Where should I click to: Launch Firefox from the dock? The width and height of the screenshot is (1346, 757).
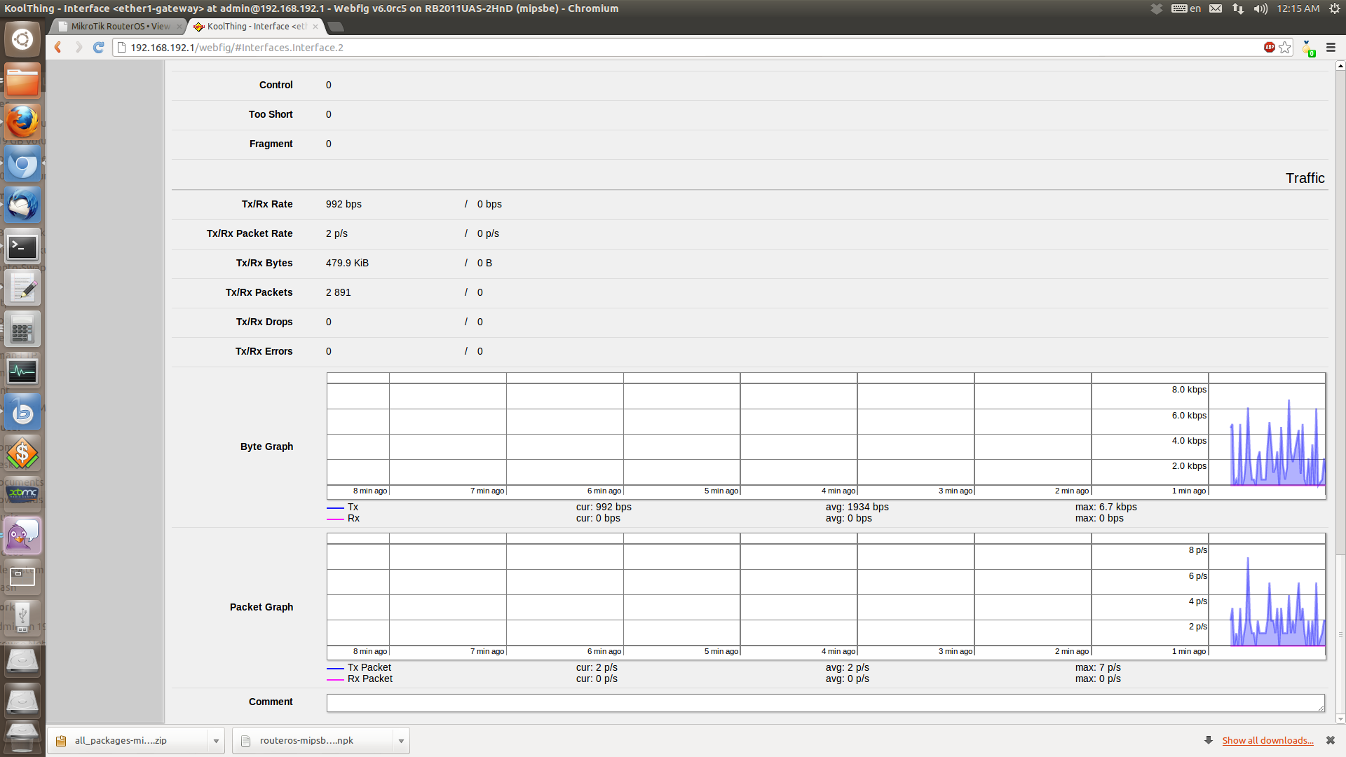click(x=22, y=123)
